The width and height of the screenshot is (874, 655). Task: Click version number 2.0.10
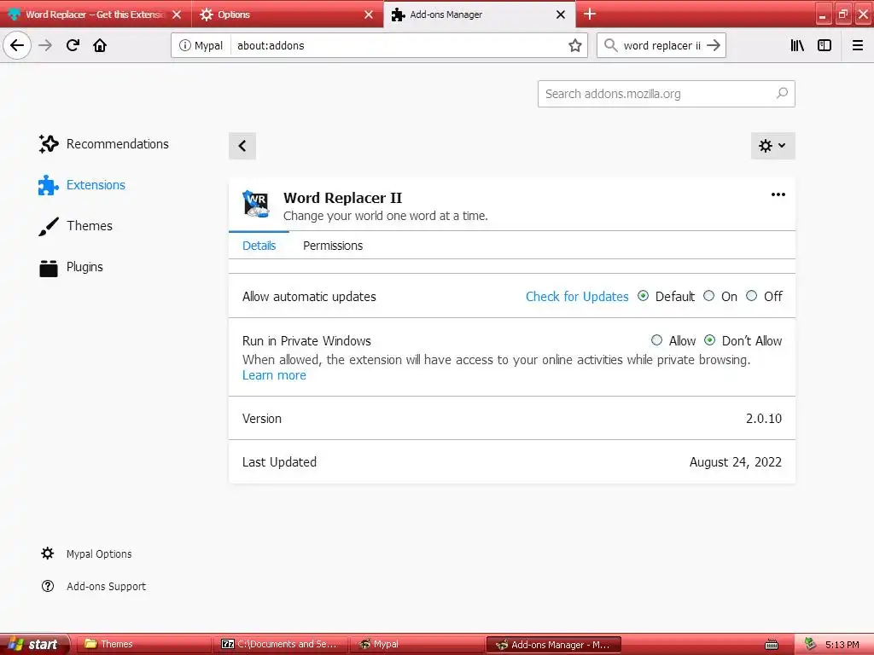pyautogui.click(x=764, y=418)
